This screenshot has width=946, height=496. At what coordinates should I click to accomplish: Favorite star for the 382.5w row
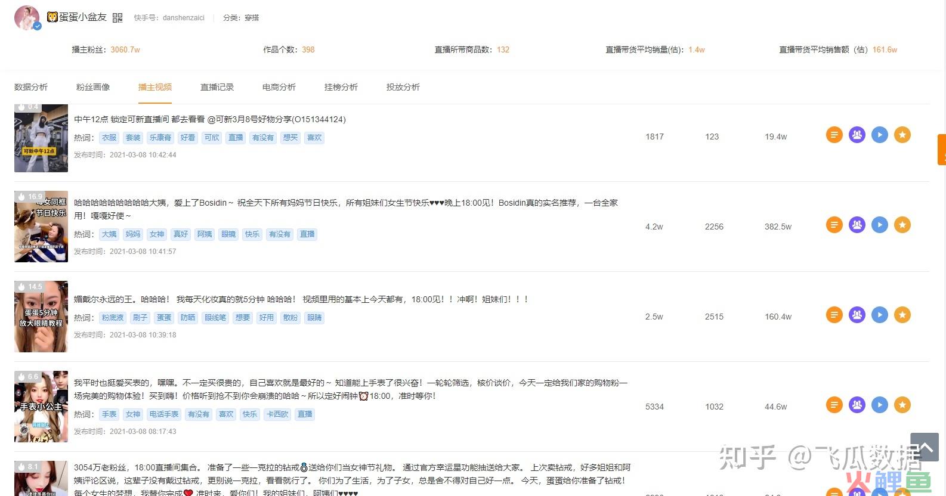point(902,225)
